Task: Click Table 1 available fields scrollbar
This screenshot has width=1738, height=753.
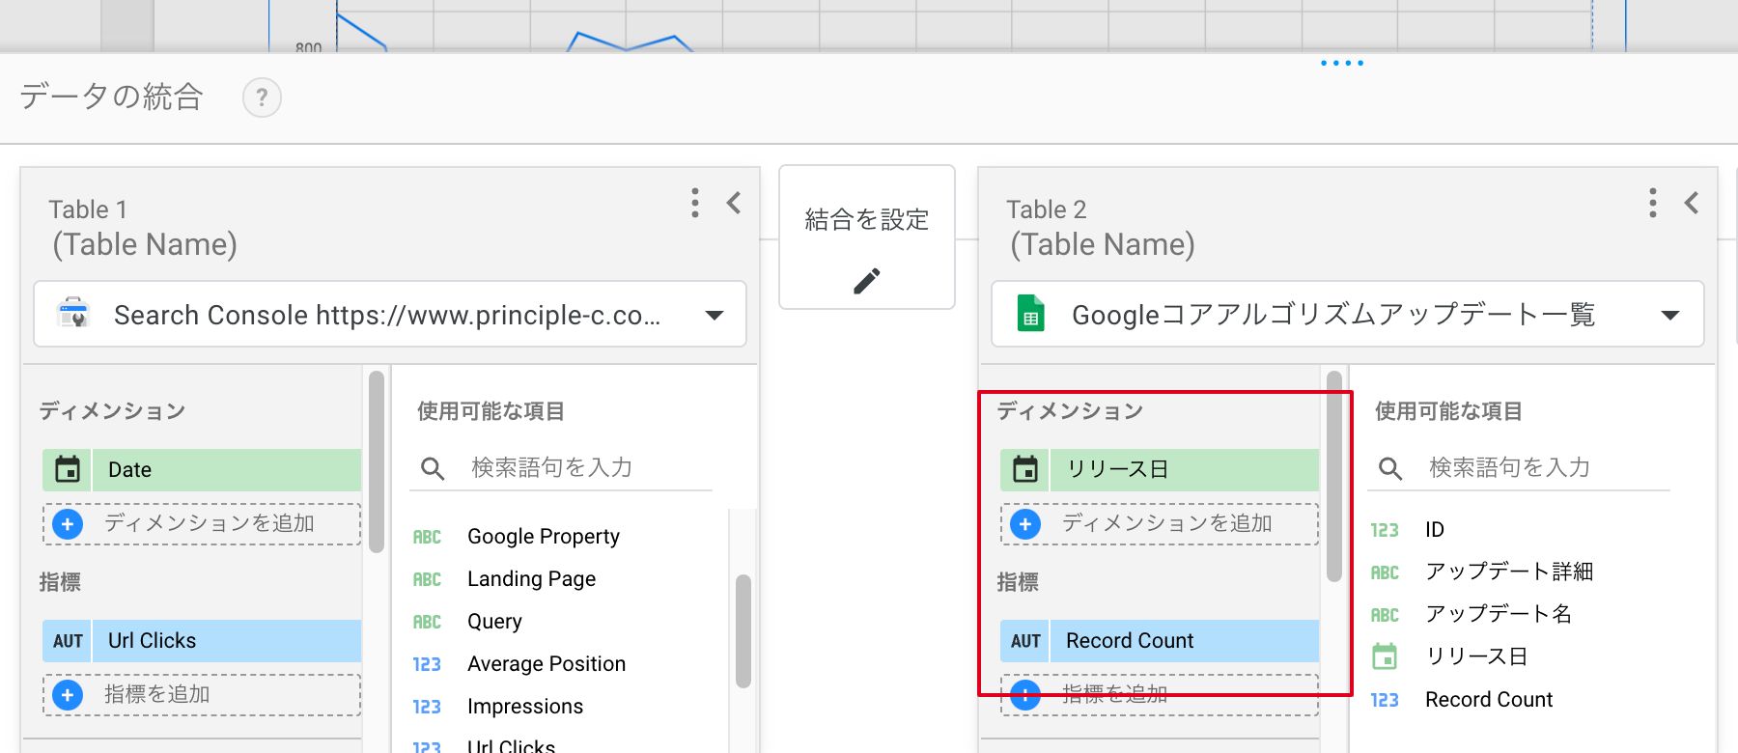Action: (743, 631)
